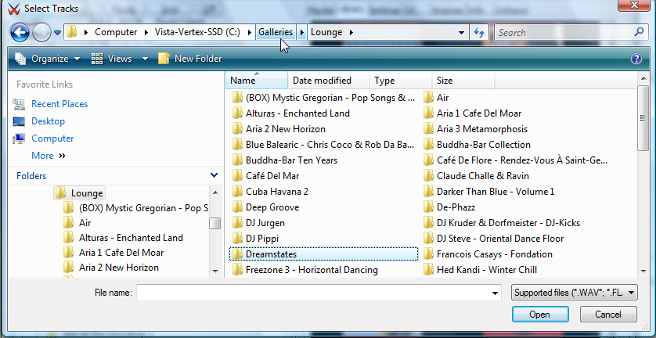Viewport: 656px width, 338px height.
Task: Open Supported files type filter dropdown
Action: pos(574,293)
